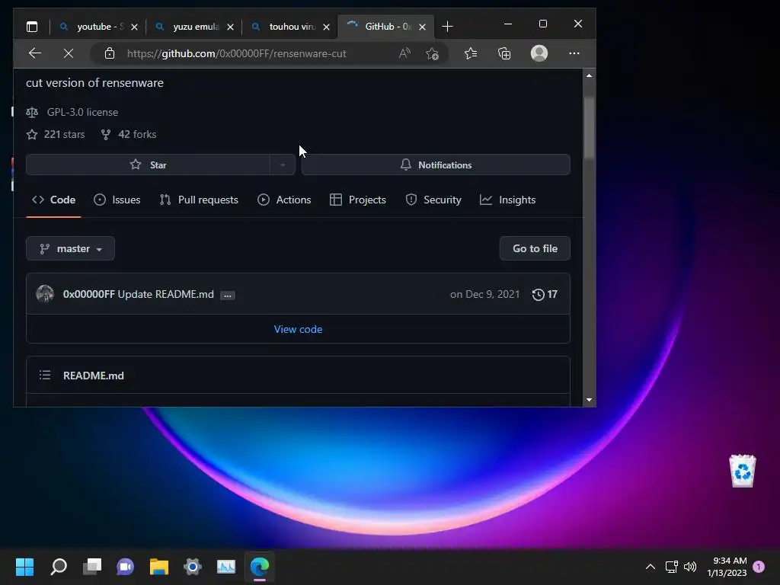Open Task View on the taskbar
Image resolution: width=780 pixels, height=585 pixels.
pyautogui.click(x=92, y=567)
